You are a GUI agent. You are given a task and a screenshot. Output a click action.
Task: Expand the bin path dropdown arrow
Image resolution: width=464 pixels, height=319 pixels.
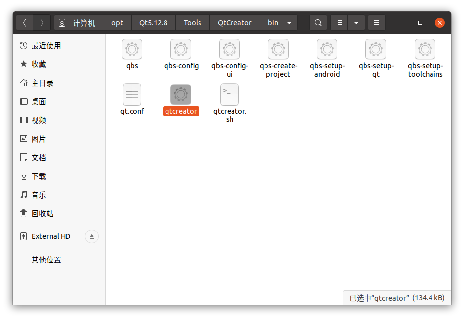(289, 23)
